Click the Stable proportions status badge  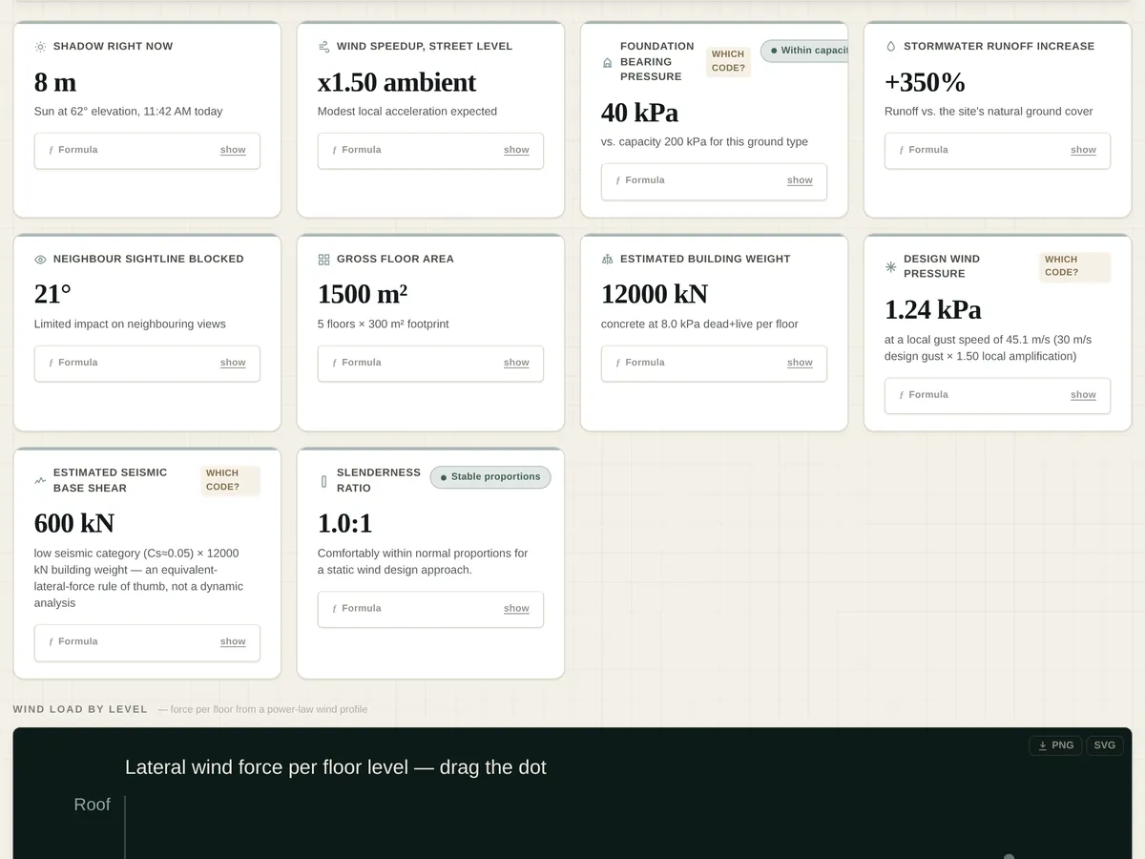(x=490, y=477)
